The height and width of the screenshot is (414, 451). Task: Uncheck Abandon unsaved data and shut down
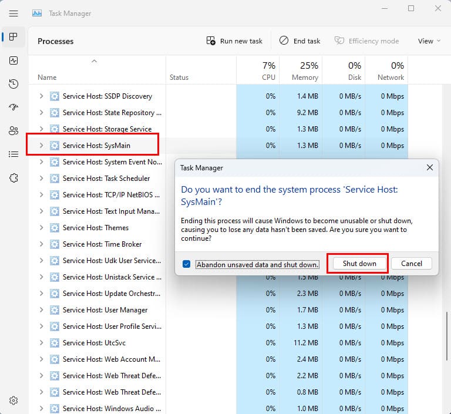pyautogui.click(x=186, y=264)
